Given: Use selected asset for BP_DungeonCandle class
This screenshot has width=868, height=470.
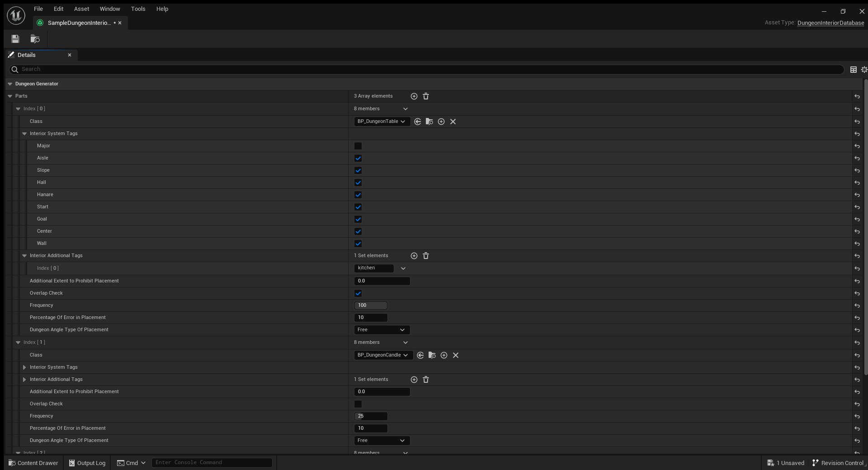Looking at the screenshot, I should (x=420, y=355).
